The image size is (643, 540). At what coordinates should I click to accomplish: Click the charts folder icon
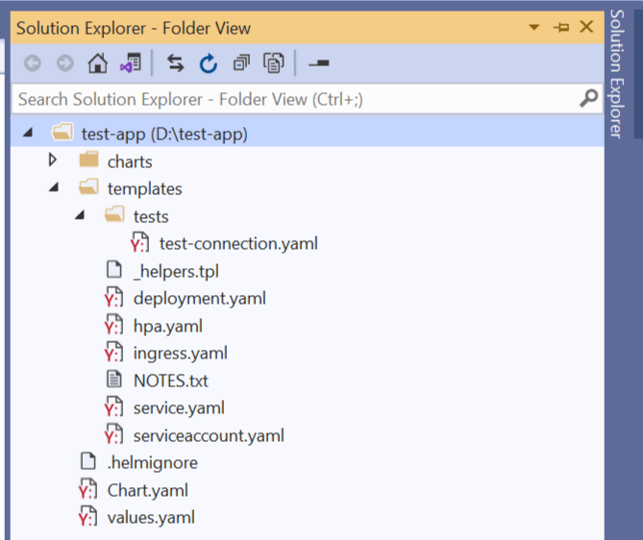coord(89,160)
